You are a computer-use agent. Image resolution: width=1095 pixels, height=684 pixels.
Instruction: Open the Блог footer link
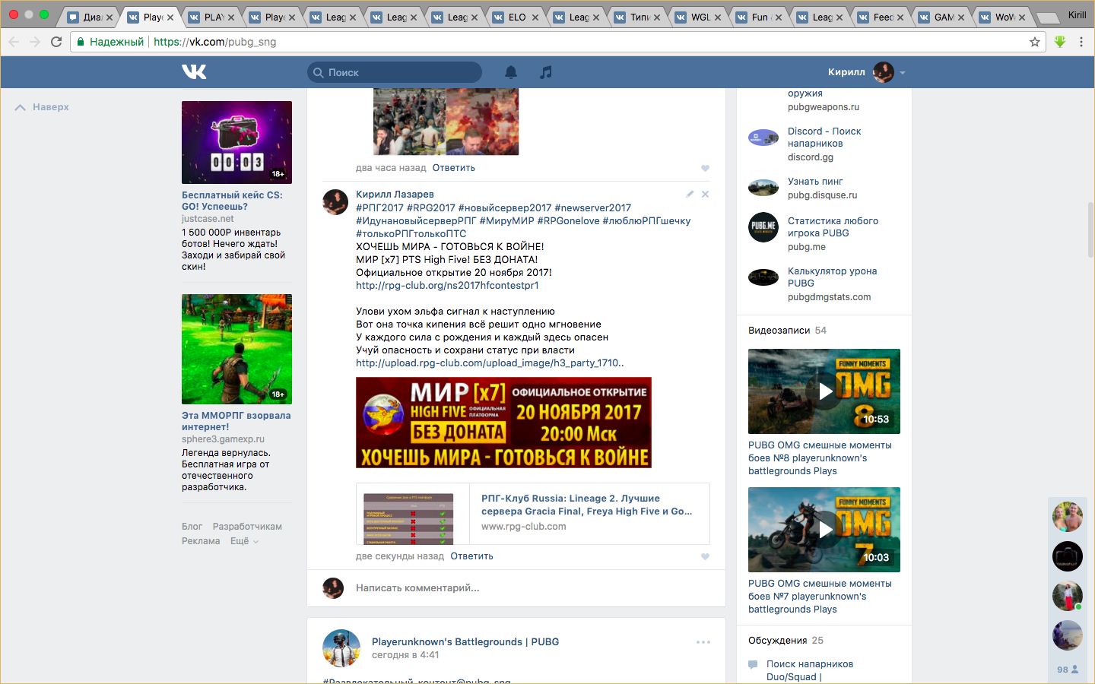coord(192,526)
